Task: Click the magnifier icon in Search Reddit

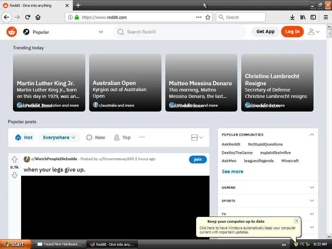Action: (121, 32)
